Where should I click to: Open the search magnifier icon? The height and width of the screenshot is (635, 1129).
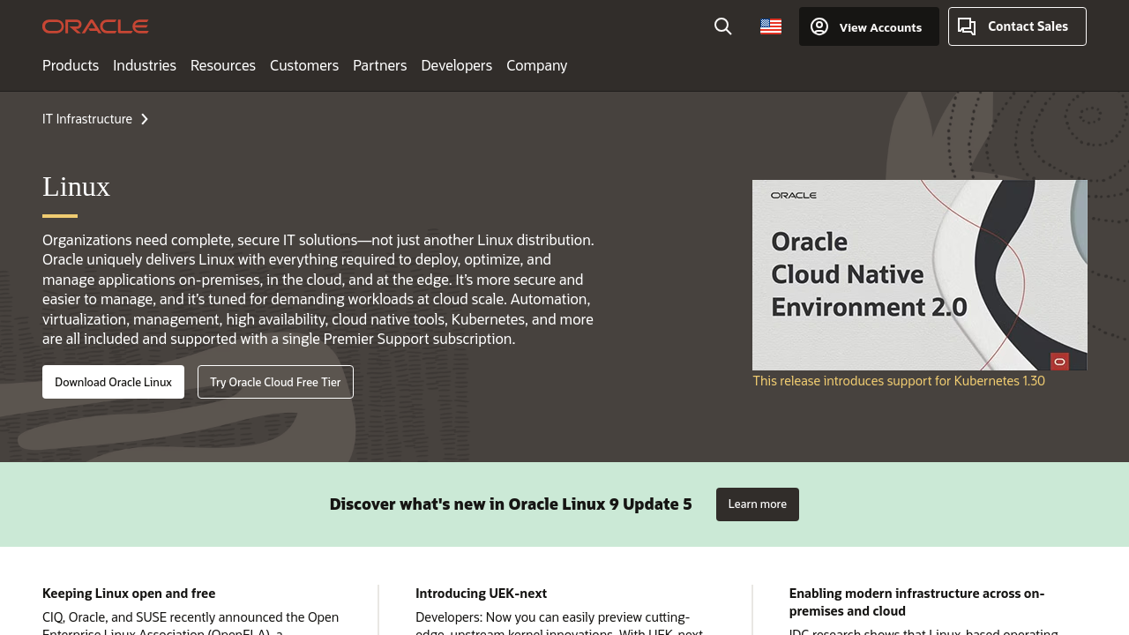[723, 26]
